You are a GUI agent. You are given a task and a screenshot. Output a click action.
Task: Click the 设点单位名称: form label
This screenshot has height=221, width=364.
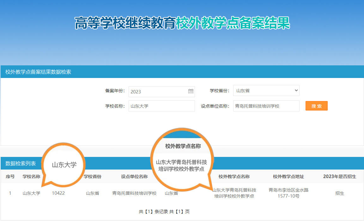215,106
